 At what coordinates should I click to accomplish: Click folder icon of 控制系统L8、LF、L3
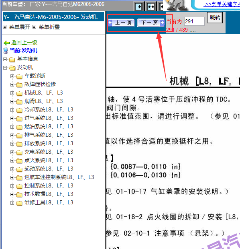point(19,186)
